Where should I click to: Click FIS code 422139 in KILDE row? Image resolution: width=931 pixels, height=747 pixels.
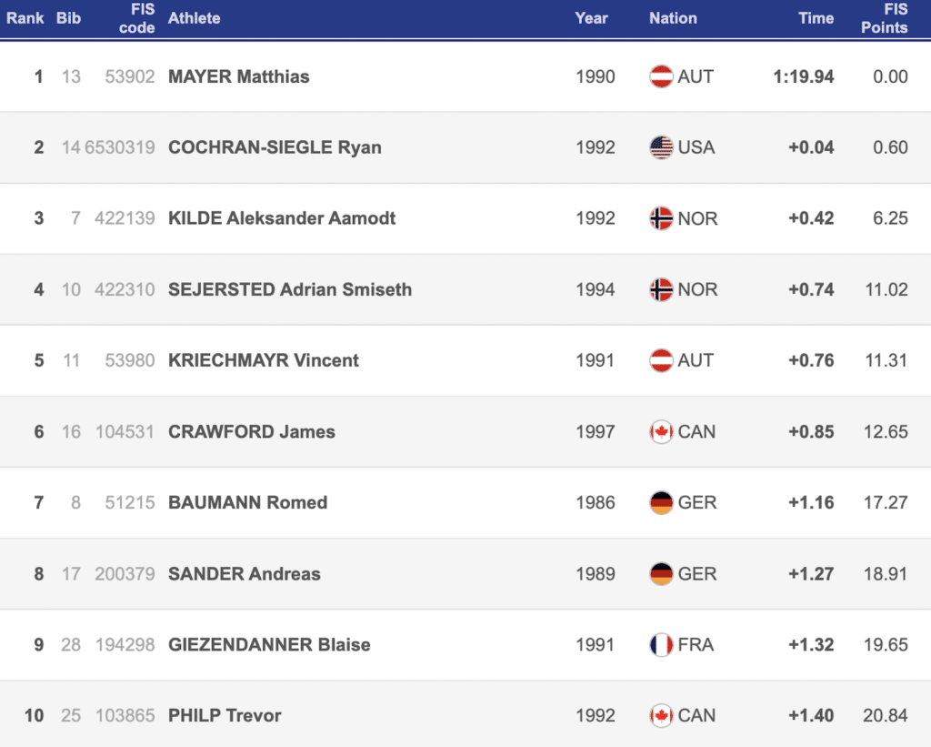click(x=125, y=218)
